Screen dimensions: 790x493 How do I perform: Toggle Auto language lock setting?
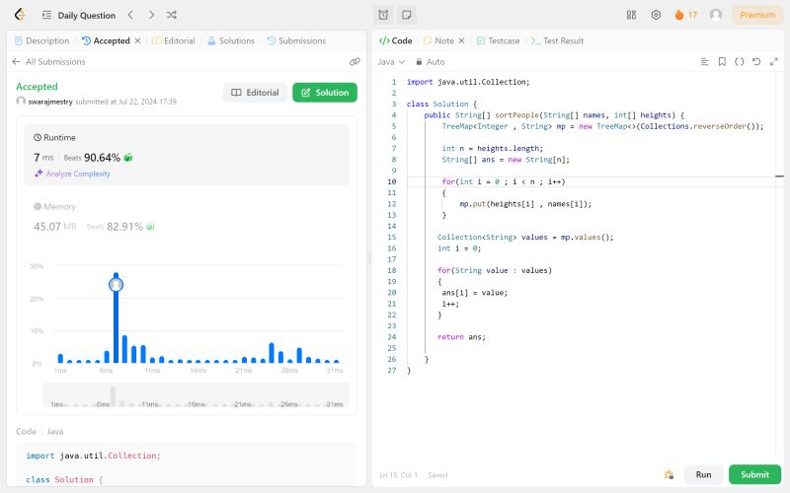tap(430, 61)
